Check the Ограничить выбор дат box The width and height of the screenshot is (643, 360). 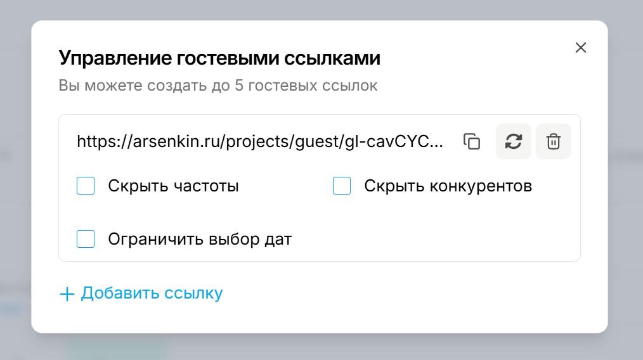pos(86,239)
